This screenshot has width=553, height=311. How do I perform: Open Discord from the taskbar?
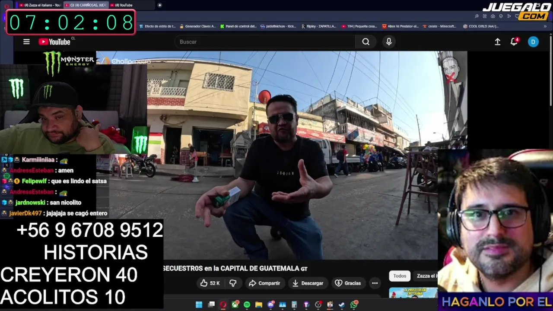(x=271, y=305)
